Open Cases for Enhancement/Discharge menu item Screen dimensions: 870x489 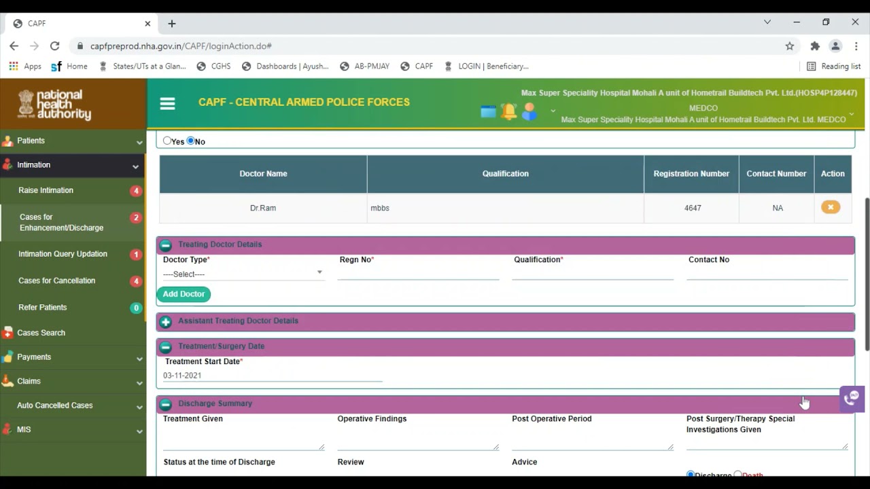(61, 222)
